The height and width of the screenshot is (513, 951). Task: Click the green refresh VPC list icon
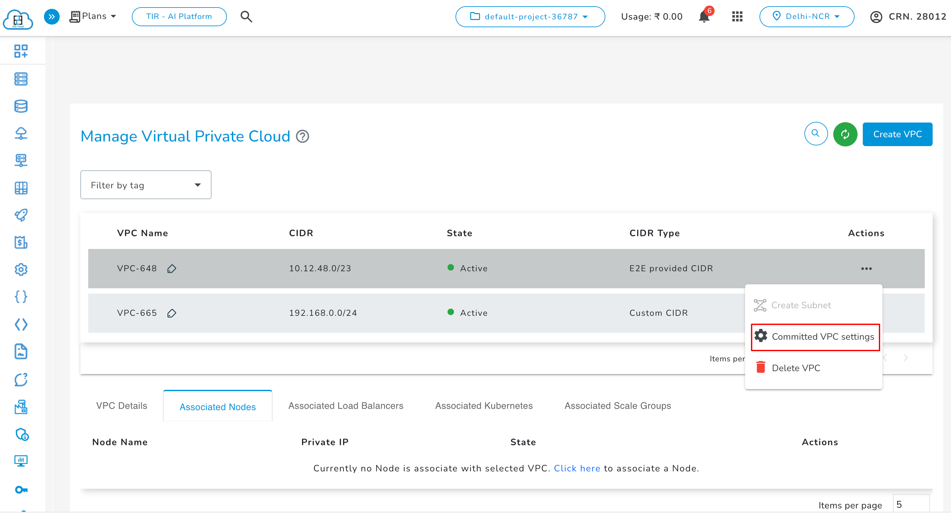click(x=845, y=134)
